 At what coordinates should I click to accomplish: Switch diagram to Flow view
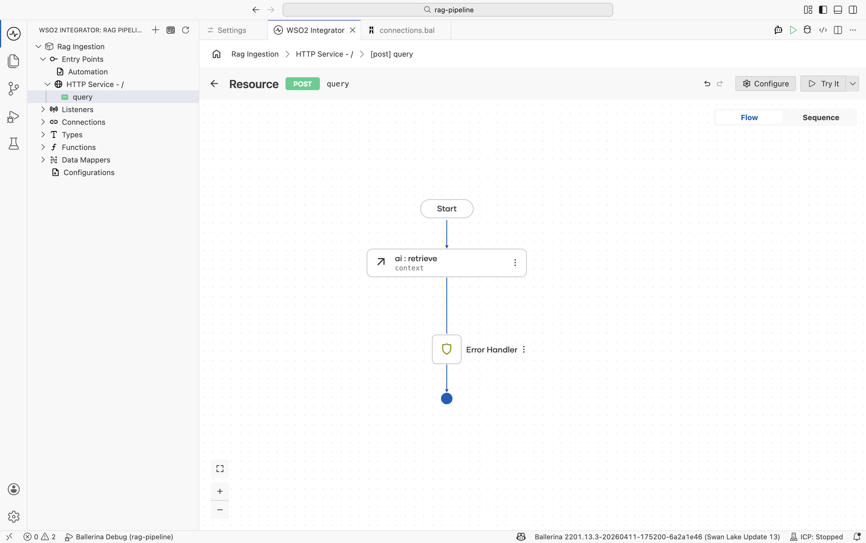[749, 117]
